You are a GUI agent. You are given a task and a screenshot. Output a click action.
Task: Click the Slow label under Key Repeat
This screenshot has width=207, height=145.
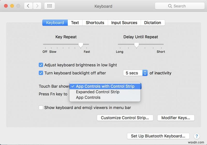pyautogui.click(x=53, y=52)
